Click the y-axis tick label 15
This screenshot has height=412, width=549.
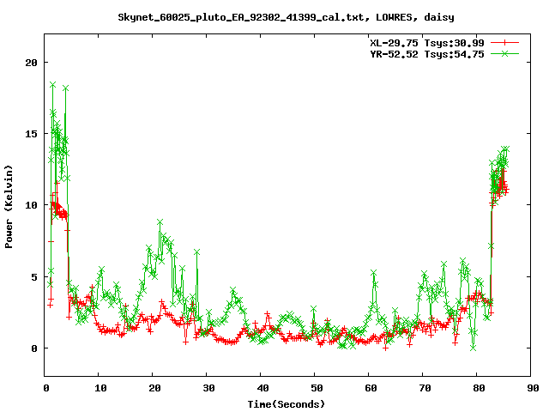pos(32,134)
